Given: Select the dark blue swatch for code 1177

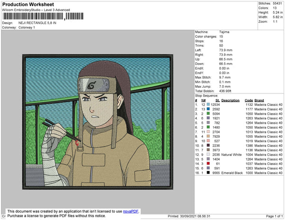Looking at the screenshot, I should (208, 109).
